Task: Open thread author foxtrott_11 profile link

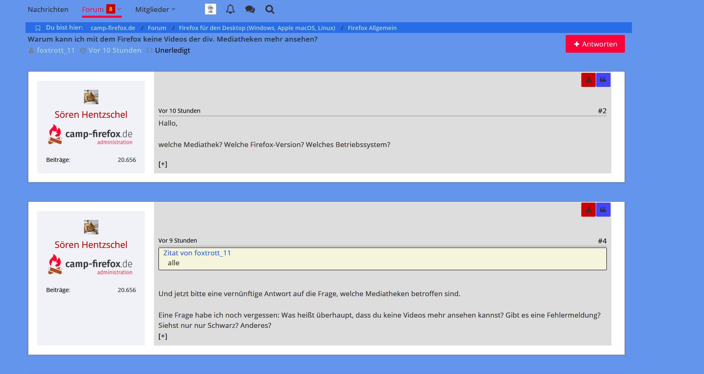Action: (x=56, y=50)
